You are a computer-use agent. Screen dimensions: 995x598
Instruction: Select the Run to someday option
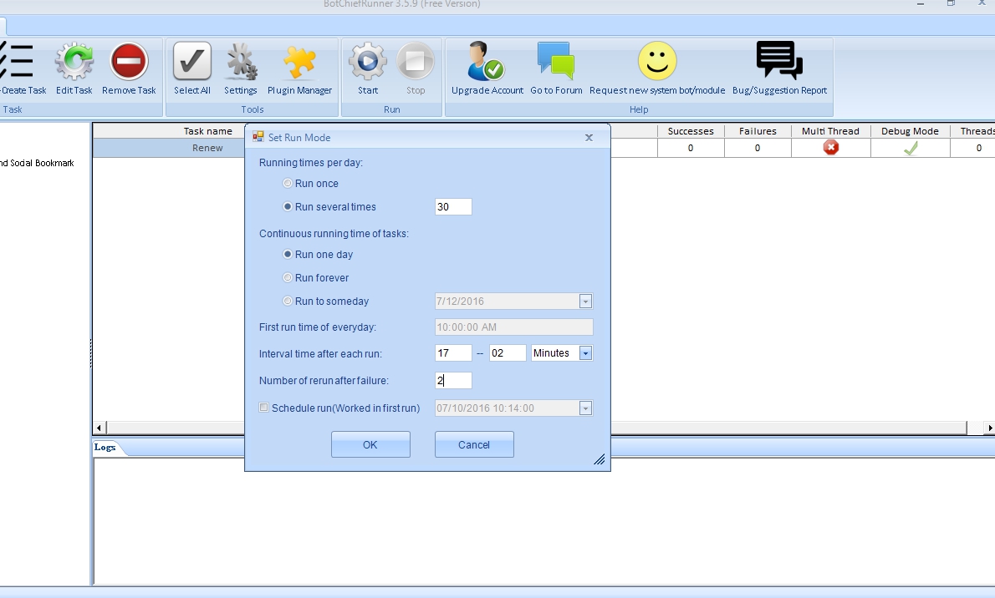tap(288, 302)
